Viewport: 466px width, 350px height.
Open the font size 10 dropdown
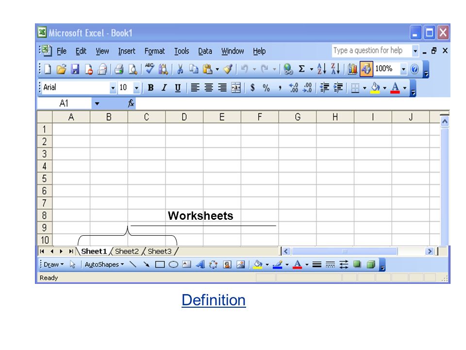[136, 88]
